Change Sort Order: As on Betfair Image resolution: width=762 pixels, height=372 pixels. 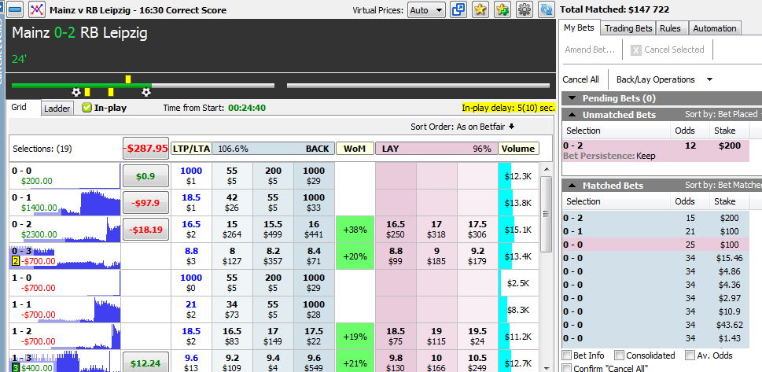462,127
